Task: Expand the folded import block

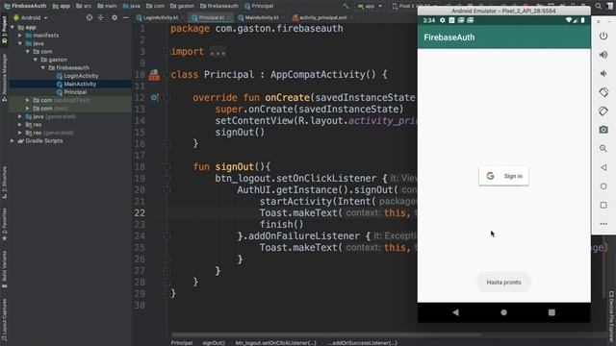Action: tap(218, 52)
